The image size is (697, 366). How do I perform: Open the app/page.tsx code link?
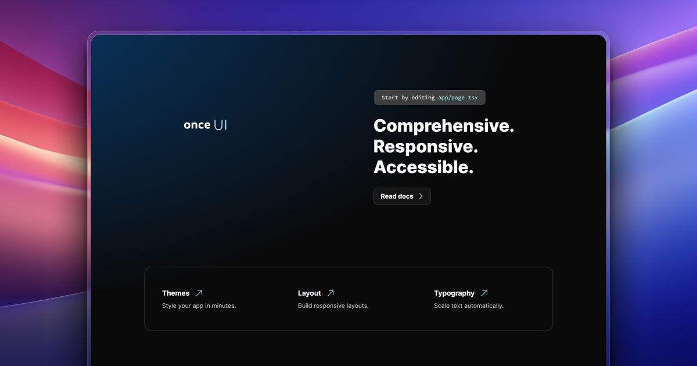click(x=458, y=97)
